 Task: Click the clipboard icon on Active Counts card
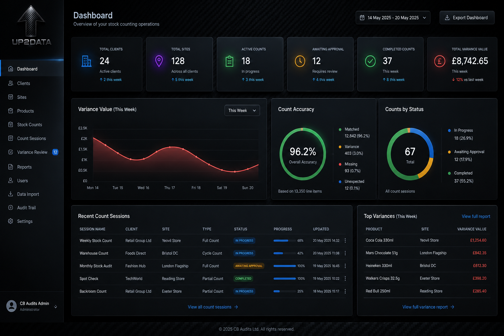(x=230, y=61)
